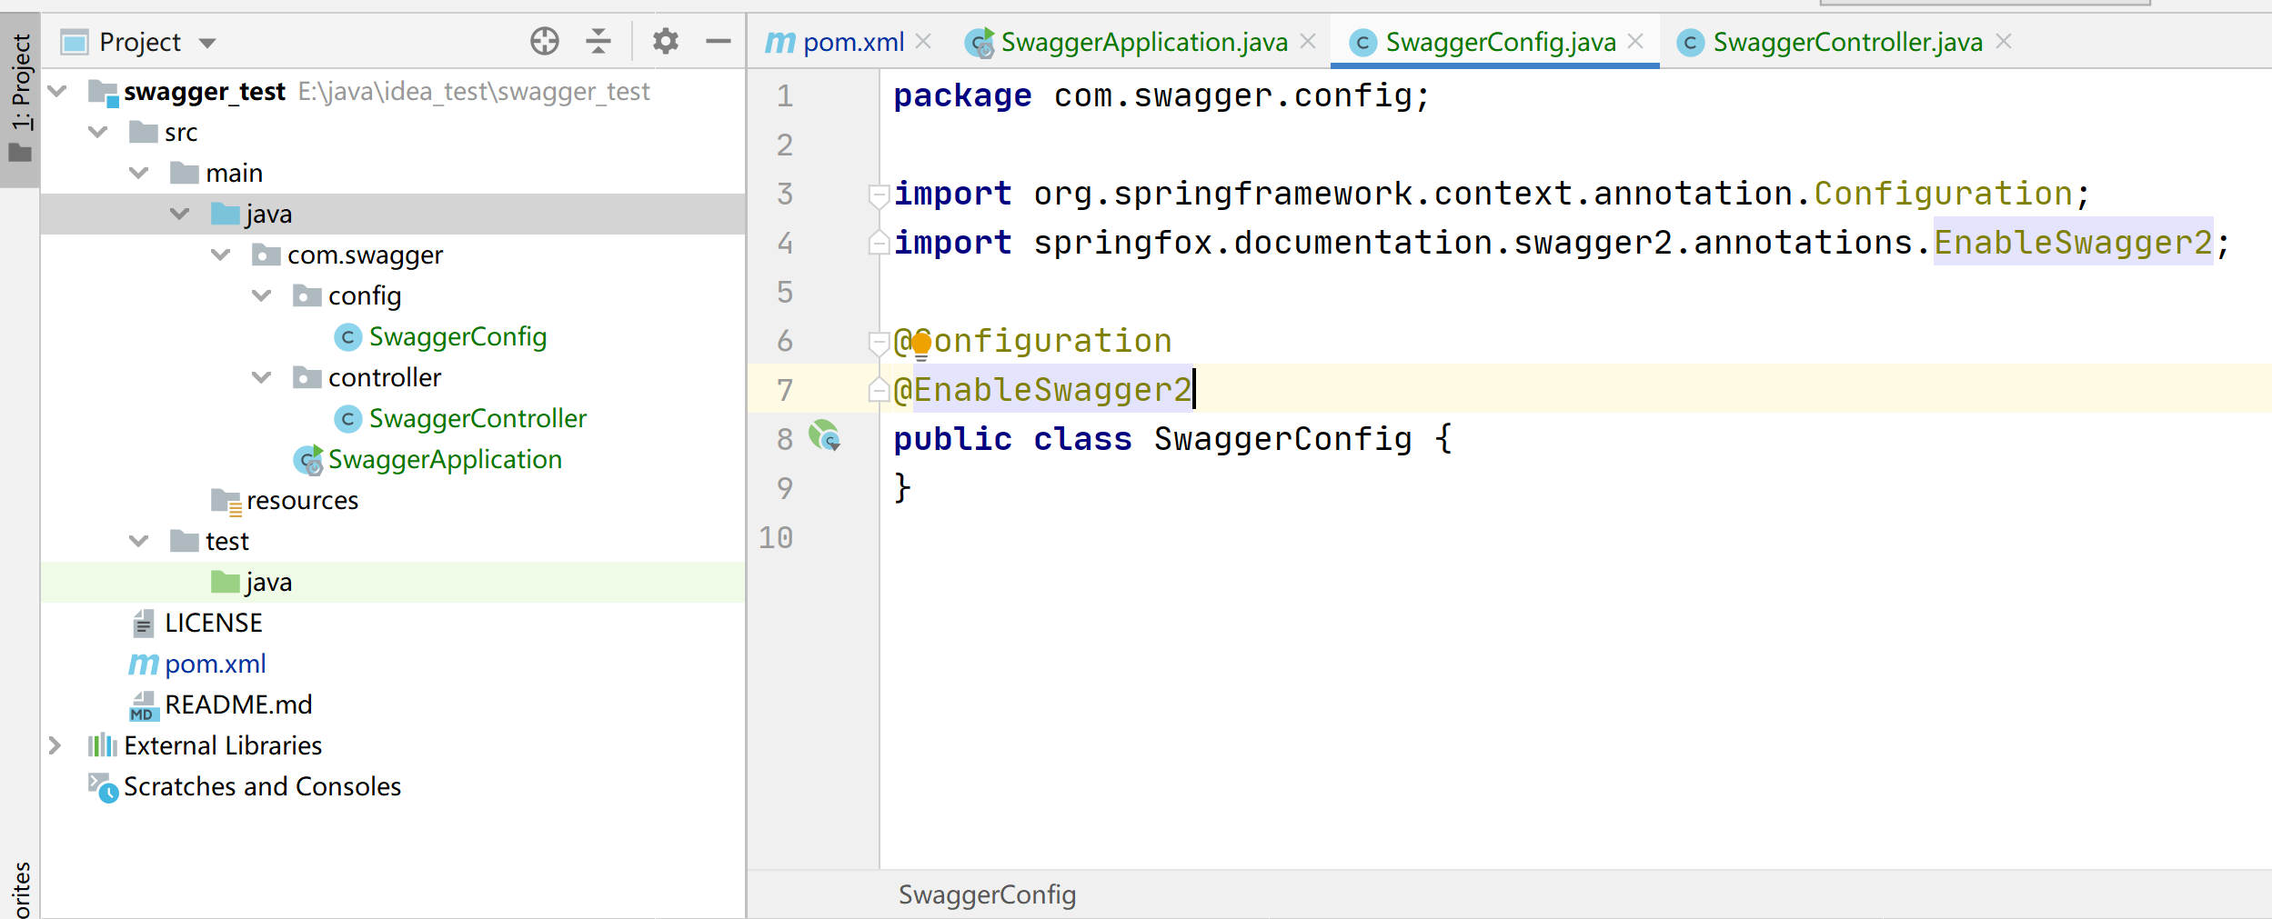Toggle the fold marker at line 3 imports
2272x919 pixels.
[879, 195]
